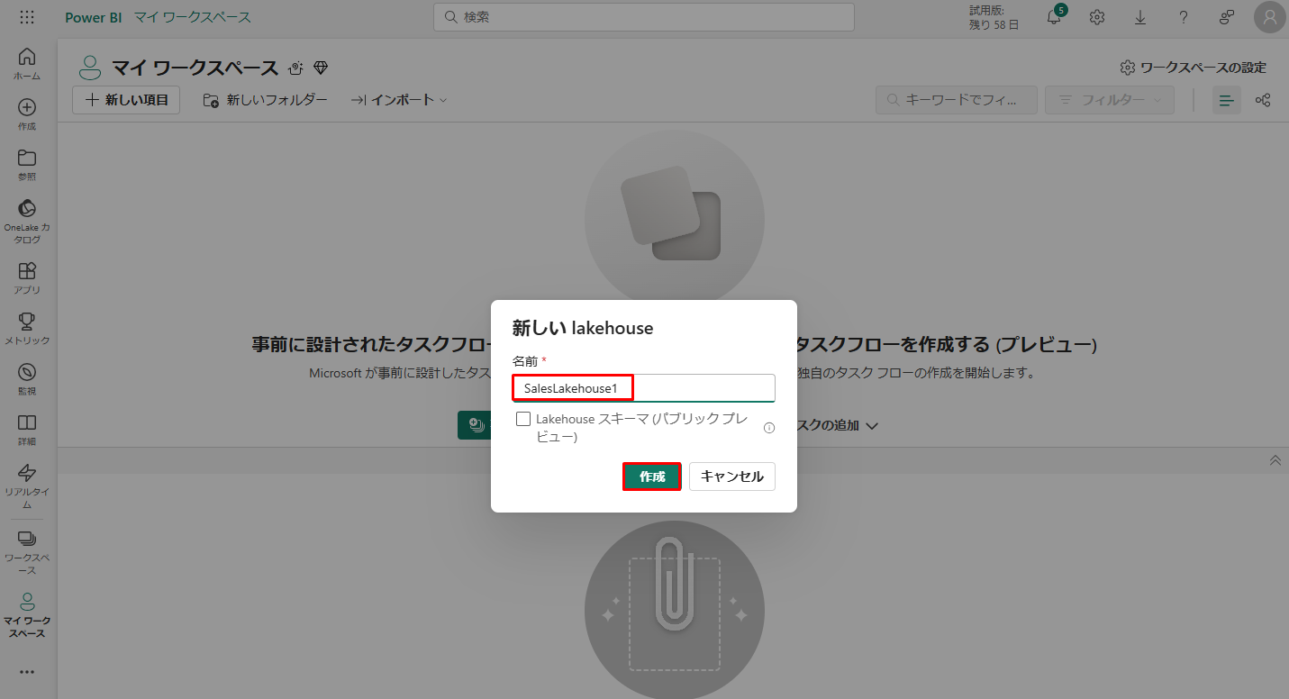The image size is (1289, 699).
Task: Click the download arrow icon in header
Action: 1139,17
